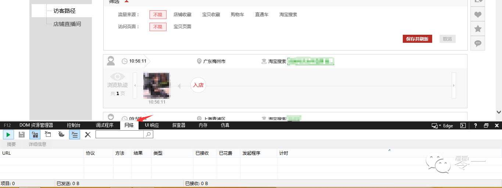Click the heart favorite icon in right sidebar
Viewport: 502px width, 188px height.
click(x=478, y=15)
